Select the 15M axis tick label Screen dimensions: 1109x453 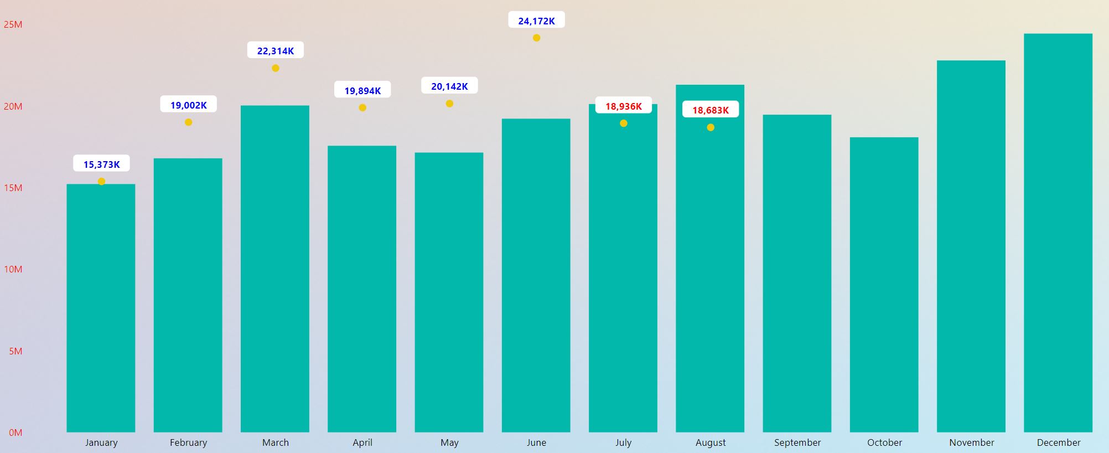(x=13, y=188)
